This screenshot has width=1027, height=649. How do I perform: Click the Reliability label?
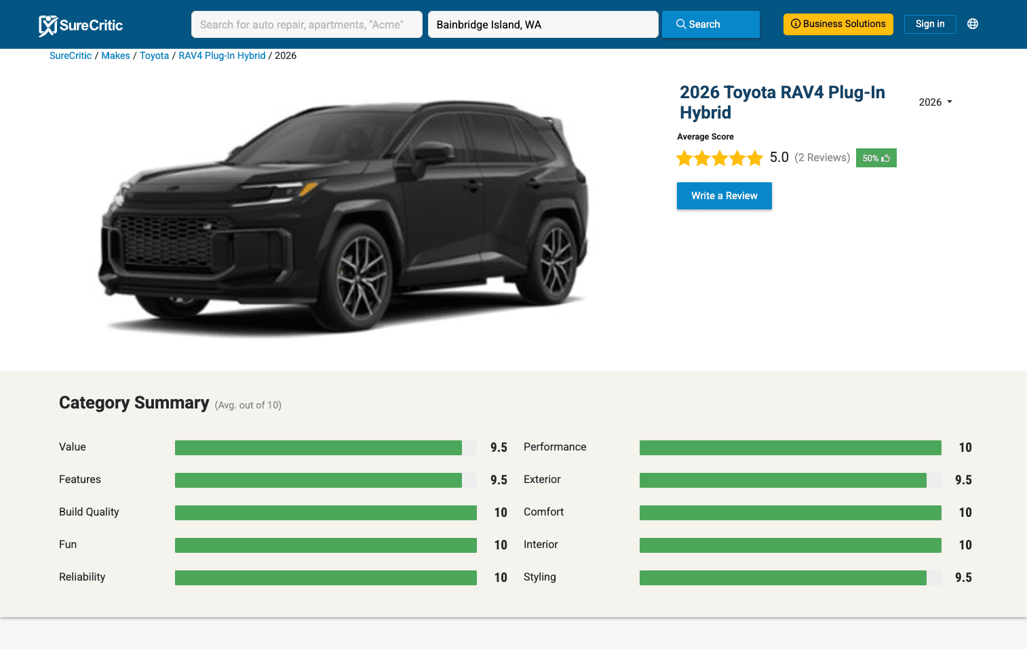(x=82, y=577)
